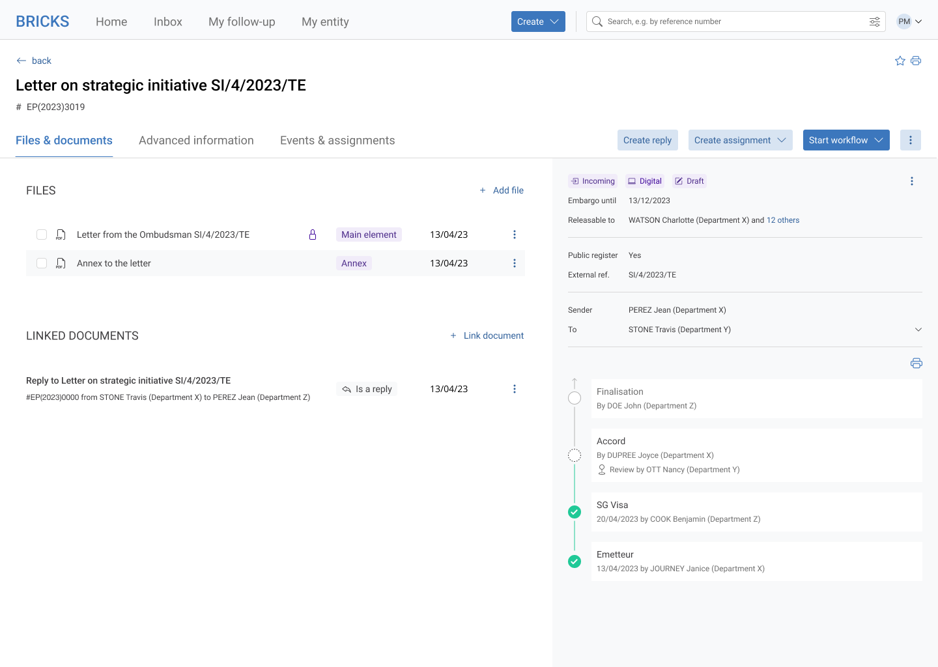Open more actions button beside Start workflow

[x=911, y=140]
